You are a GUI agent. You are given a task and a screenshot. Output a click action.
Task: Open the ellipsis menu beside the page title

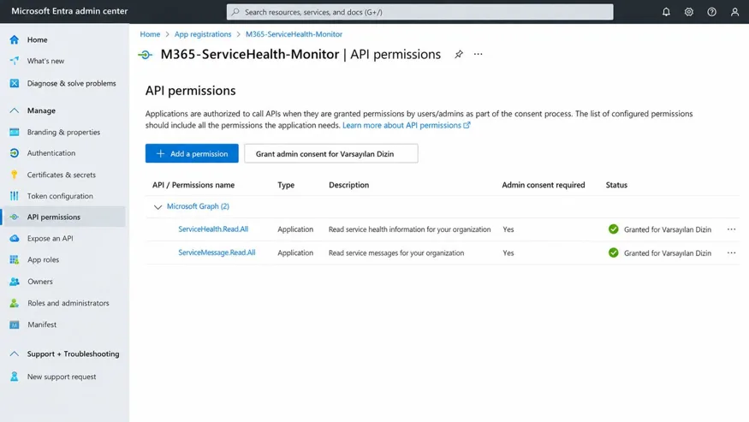coord(479,54)
